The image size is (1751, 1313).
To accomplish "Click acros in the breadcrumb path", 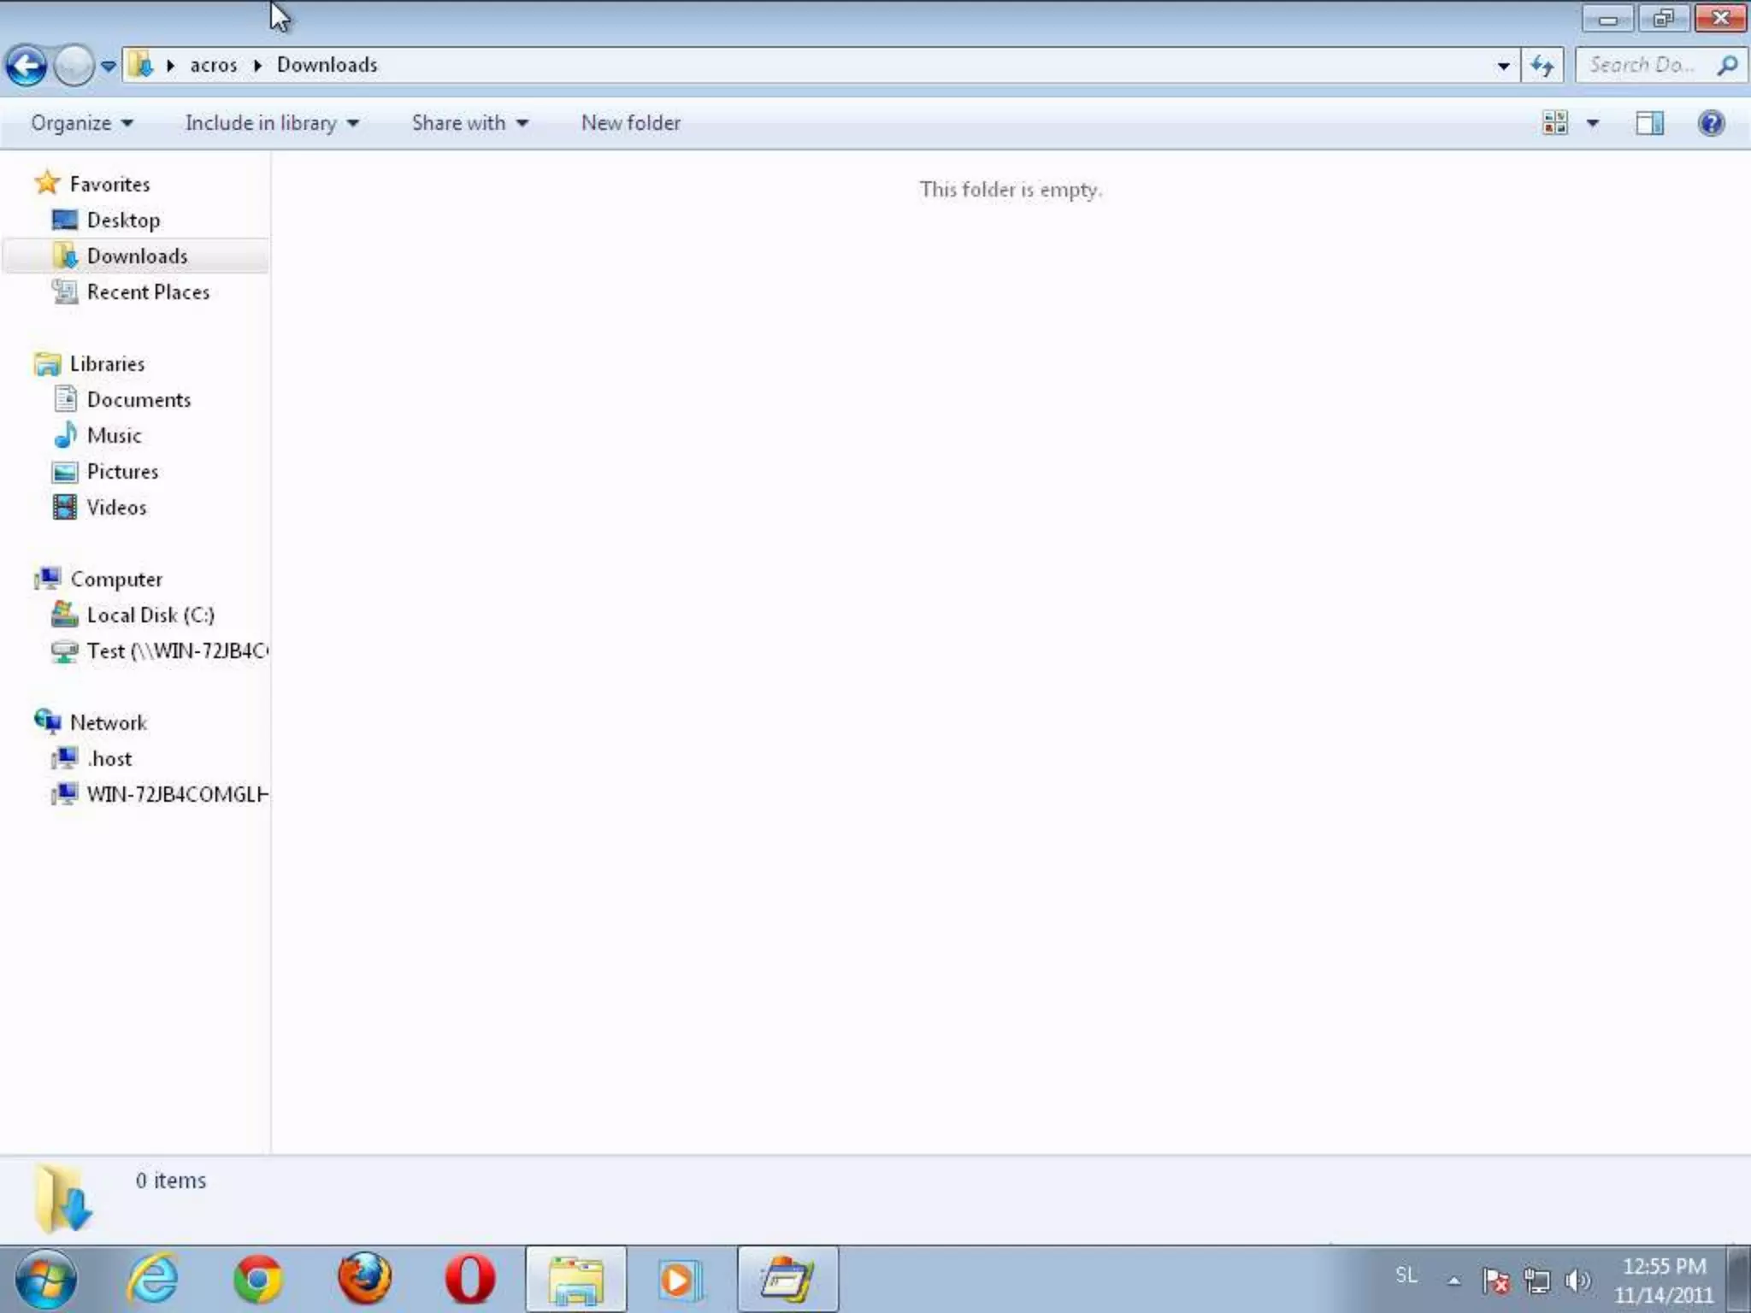I will coord(213,65).
